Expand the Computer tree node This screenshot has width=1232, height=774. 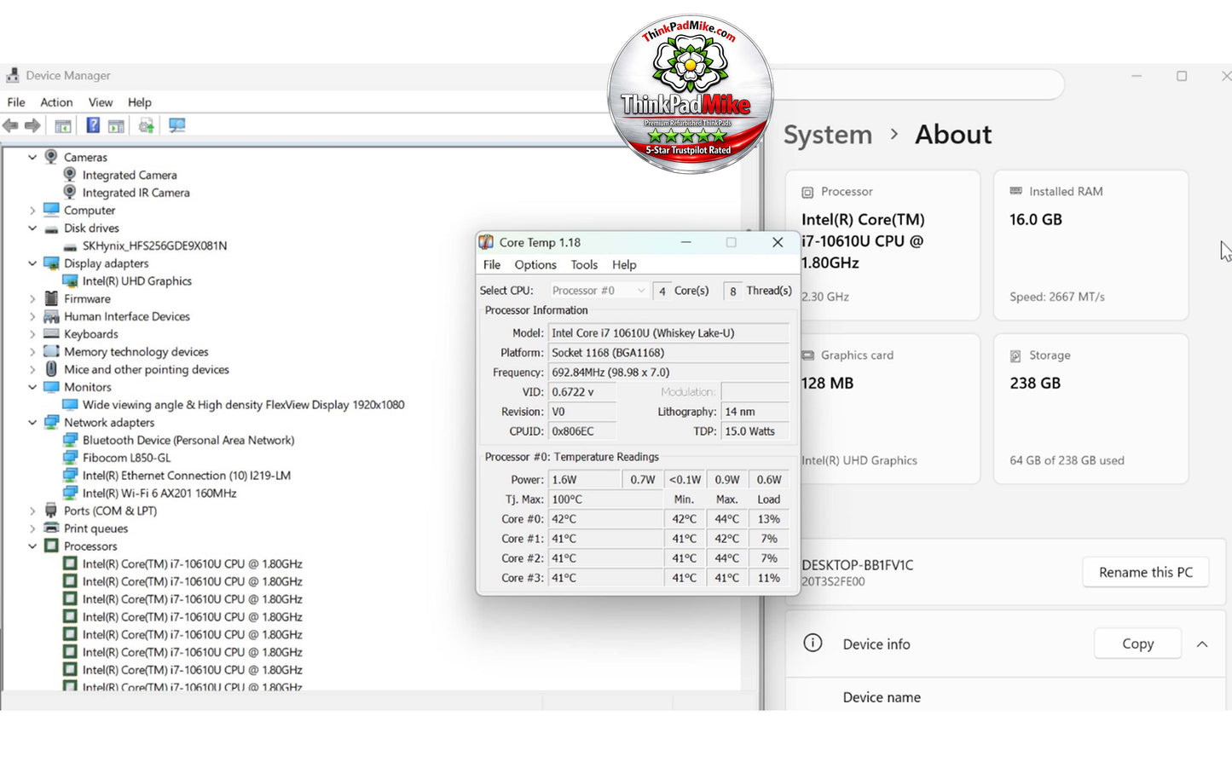pos(32,211)
